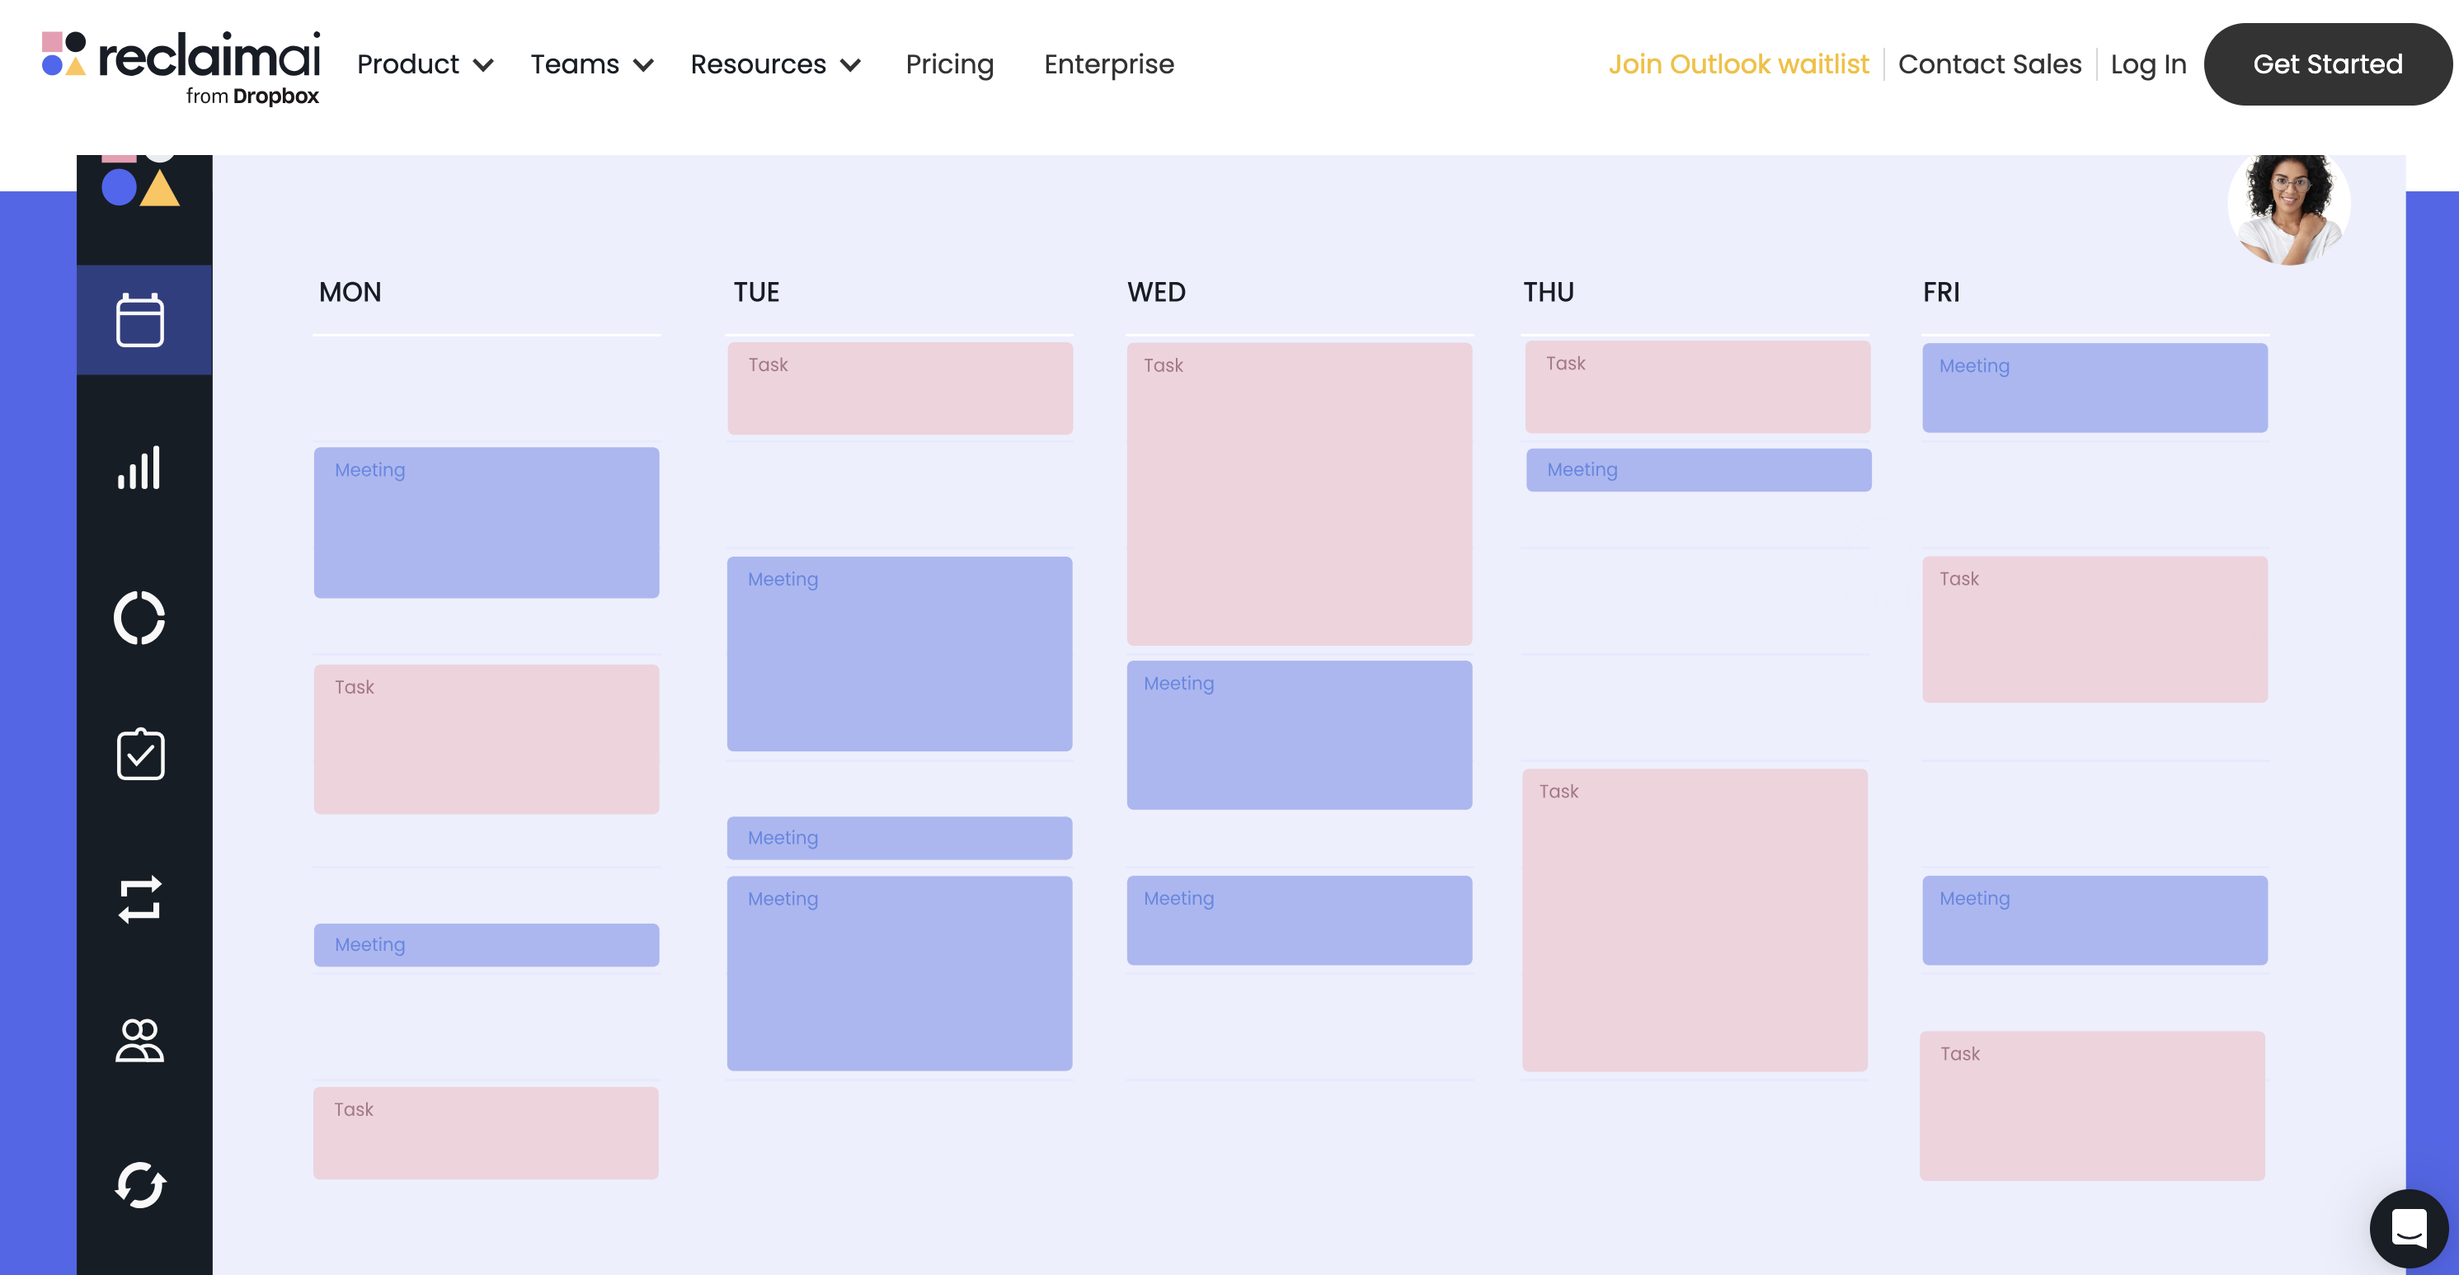Click the Log In link
The height and width of the screenshot is (1275, 2459).
coord(2148,64)
